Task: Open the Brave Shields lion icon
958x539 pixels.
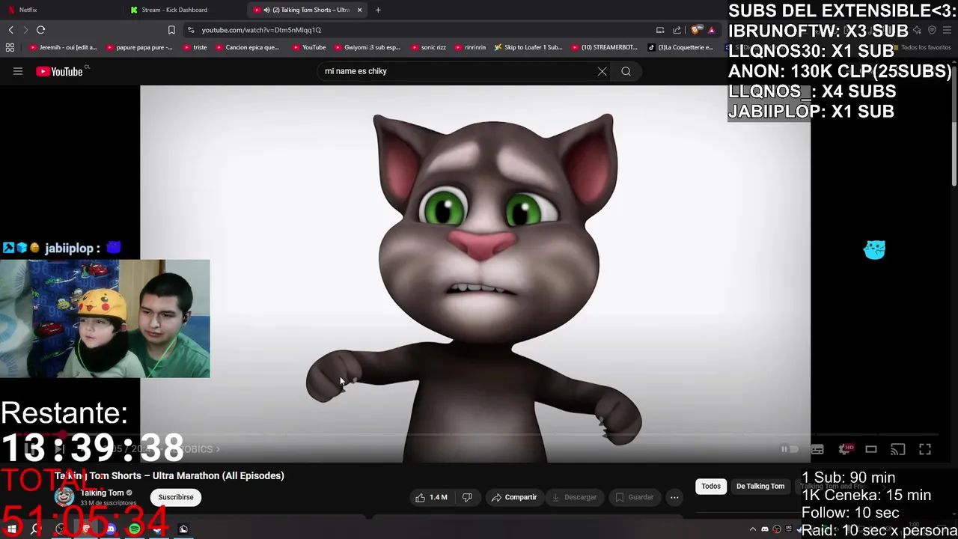Action: [697, 30]
